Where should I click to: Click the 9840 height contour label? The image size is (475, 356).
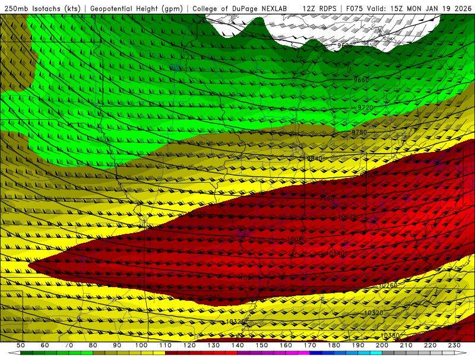[x=315, y=159]
